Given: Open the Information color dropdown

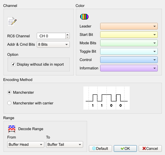Looking at the screenshot, I should [x=129, y=68].
